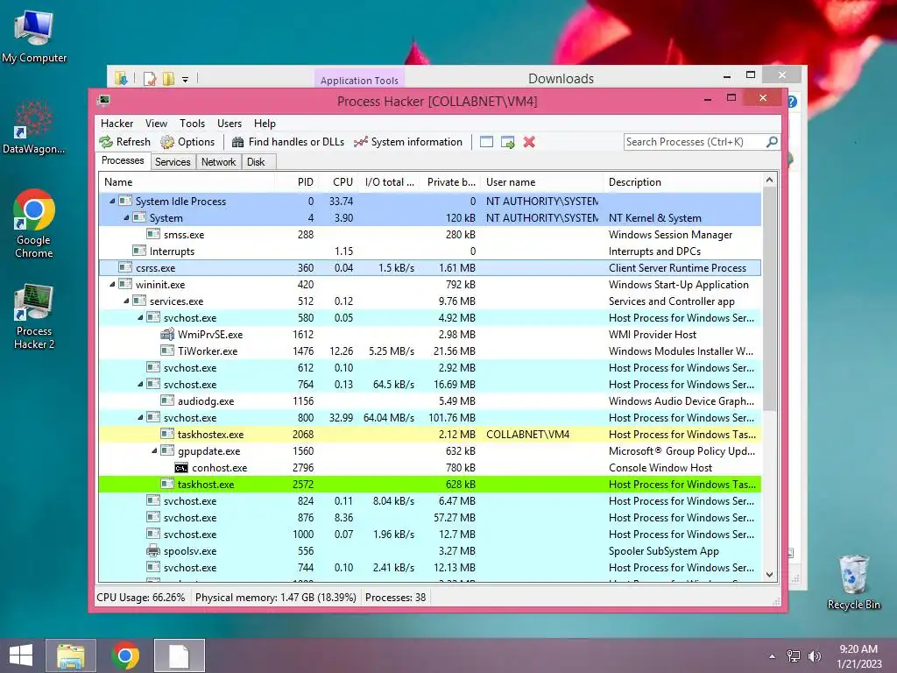
Task: Click the red X terminate icon
Action: tap(529, 142)
